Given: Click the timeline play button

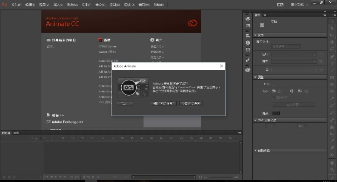Looking at the screenshot, I should pyautogui.click(x=56, y=177).
